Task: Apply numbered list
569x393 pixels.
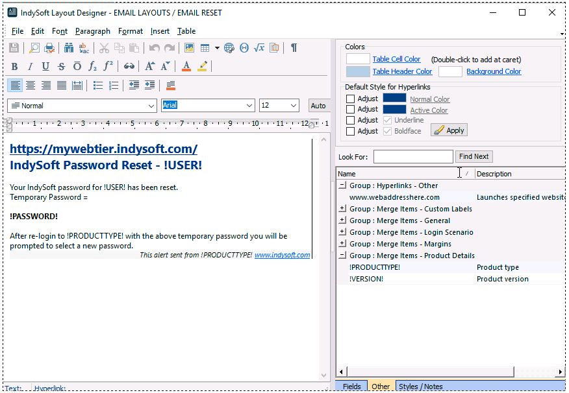Action: (x=114, y=86)
